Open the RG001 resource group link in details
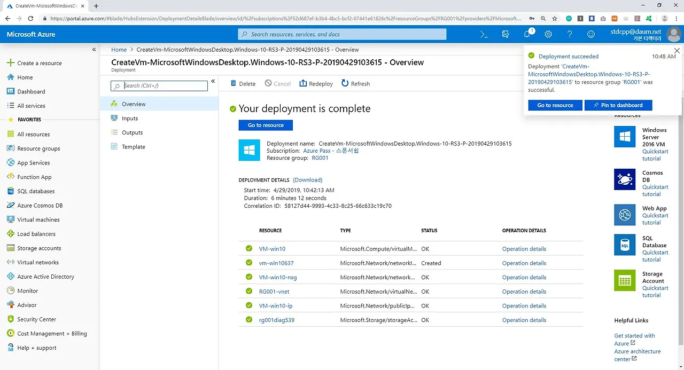This screenshot has width=684, height=370. point(320,158)
